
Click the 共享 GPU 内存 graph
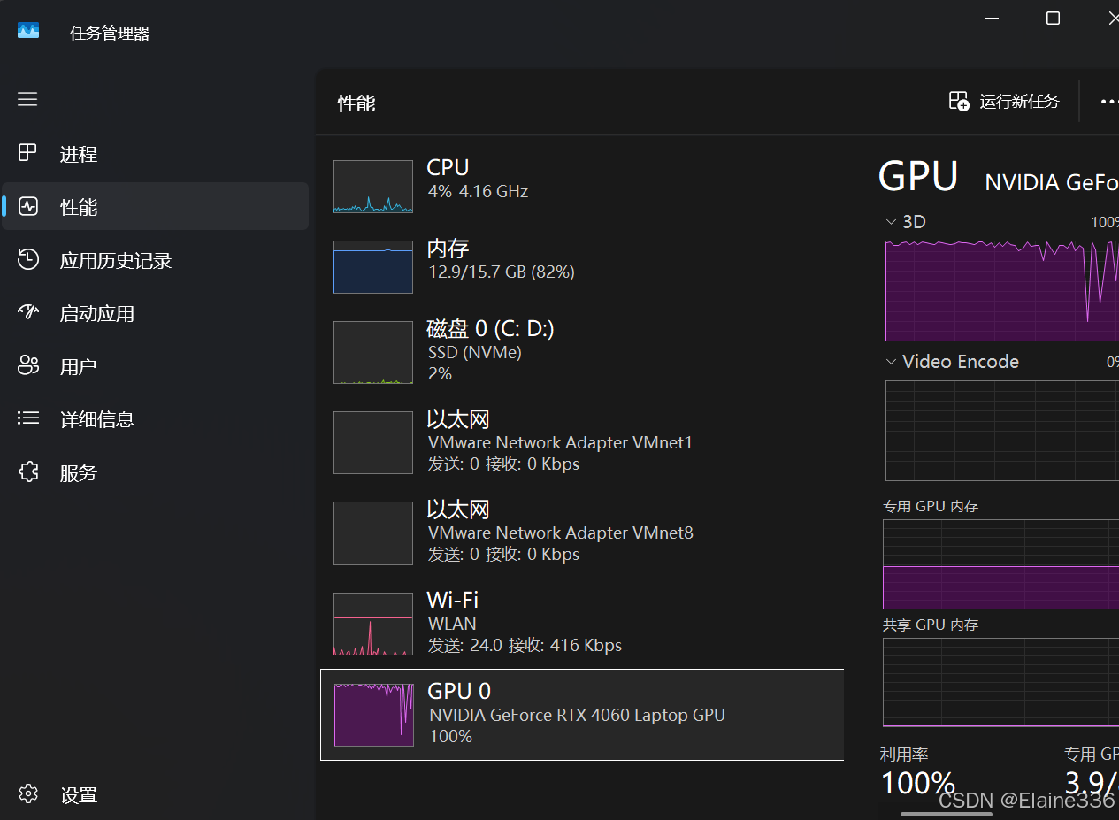[1000, 682]
